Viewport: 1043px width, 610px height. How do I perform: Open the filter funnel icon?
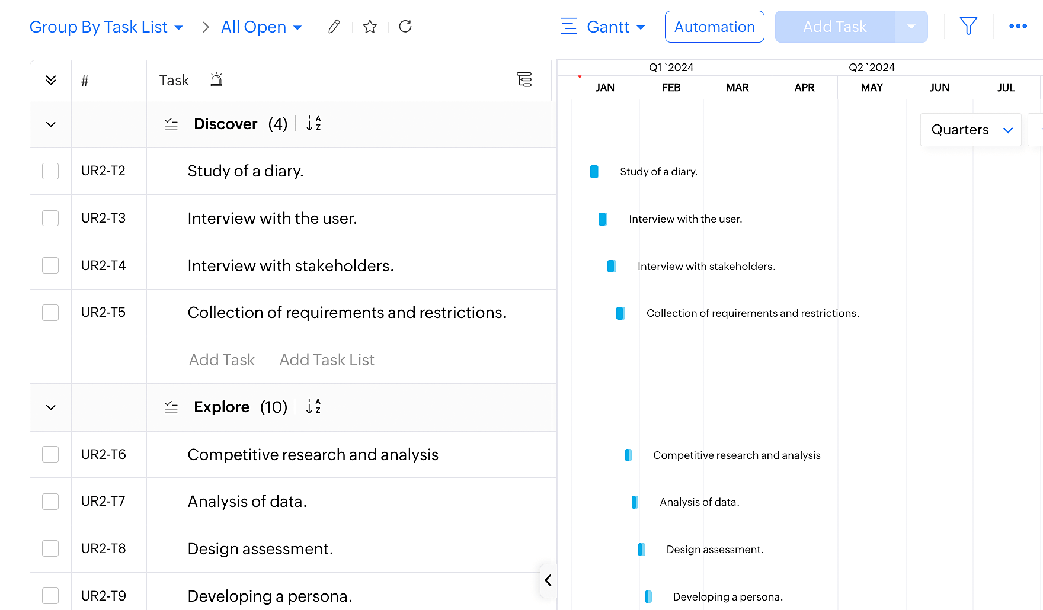click(968, 27)
